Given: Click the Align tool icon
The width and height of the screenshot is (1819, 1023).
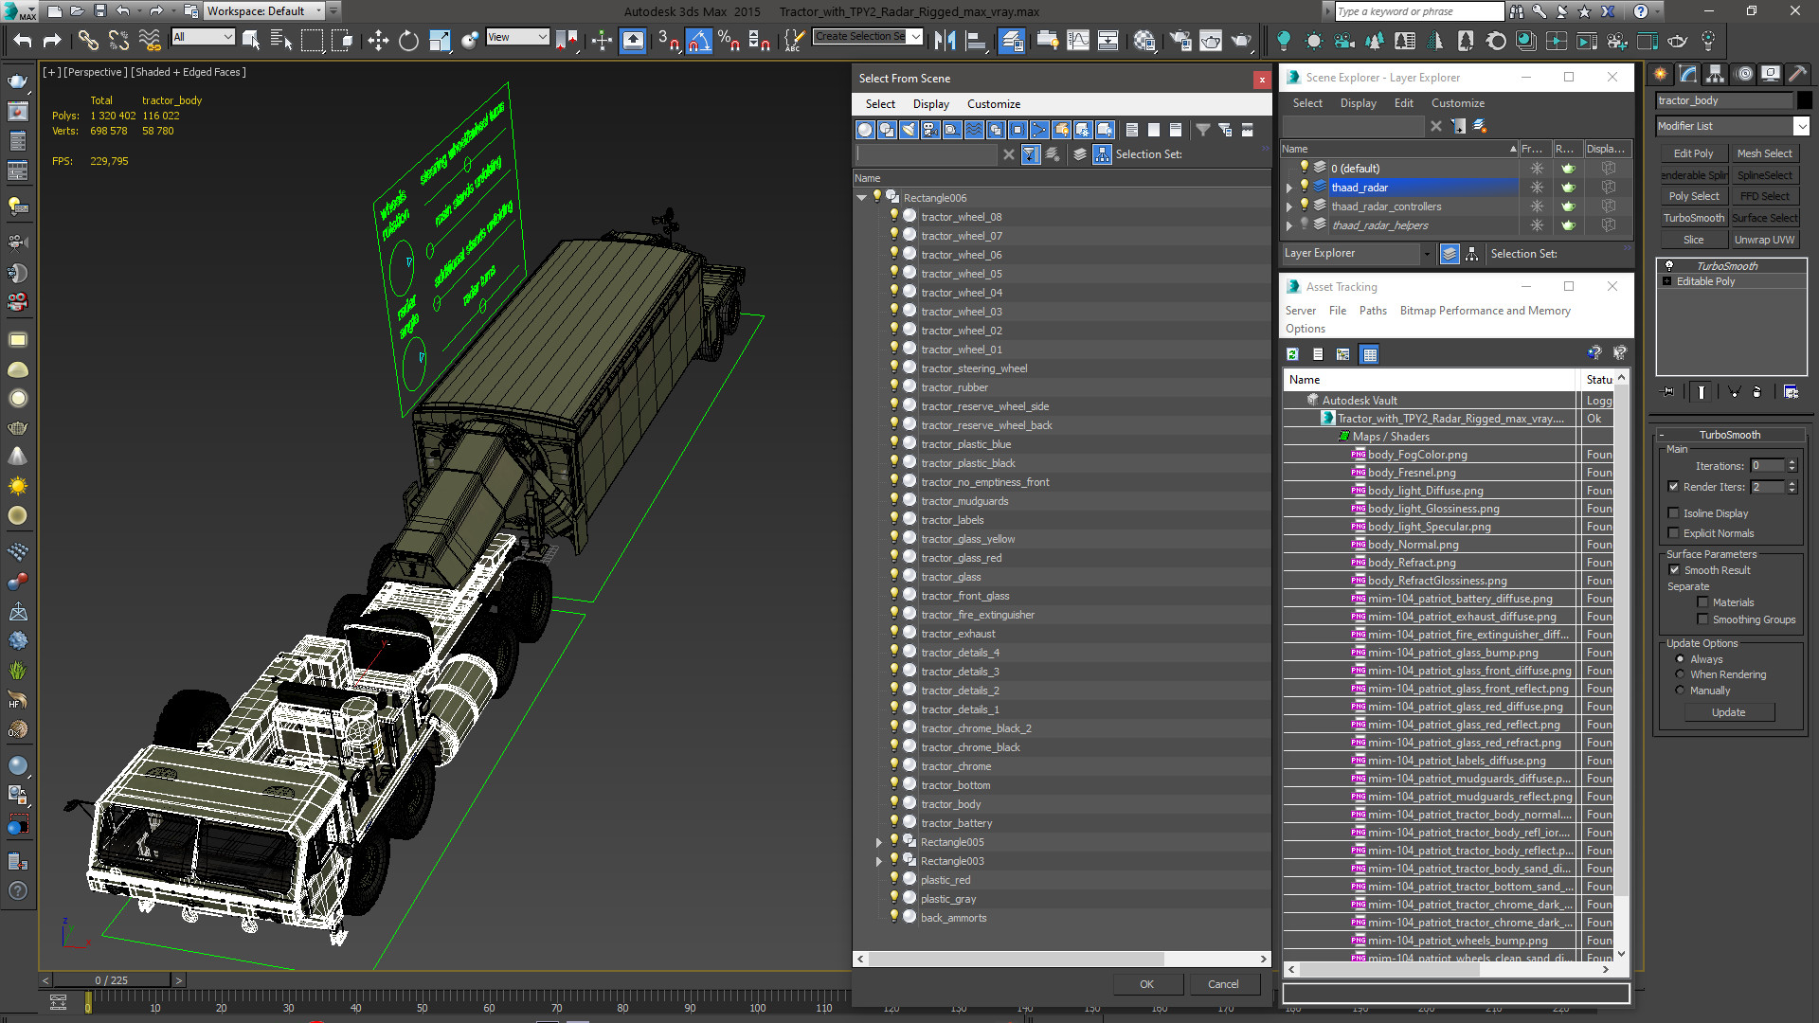Looking at the screenshot, I should click(x=975, y=41).
